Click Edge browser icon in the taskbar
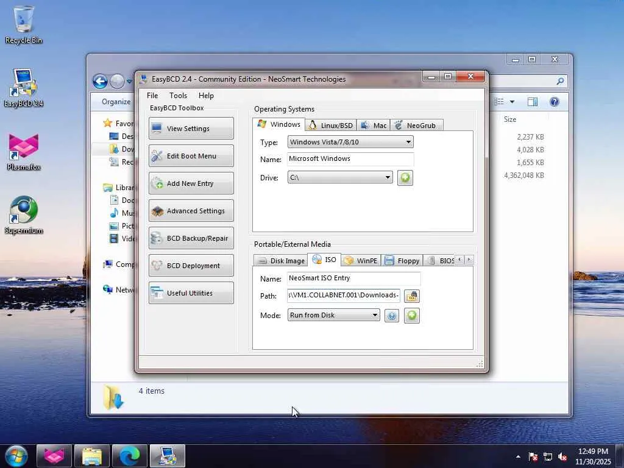Image resolution: width=624 pixels, height=468 pixels. (130, 456)
